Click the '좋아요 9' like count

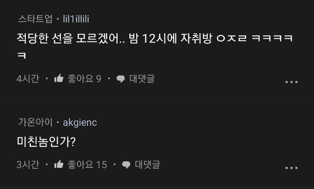pyautogui.click(x=85, y=79)
